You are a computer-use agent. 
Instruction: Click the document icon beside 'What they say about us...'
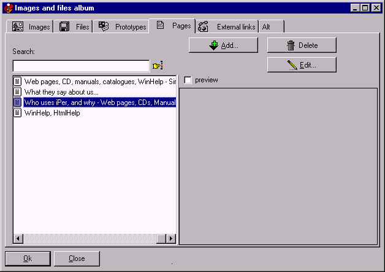pyautogui.click(x=18, y=91)
